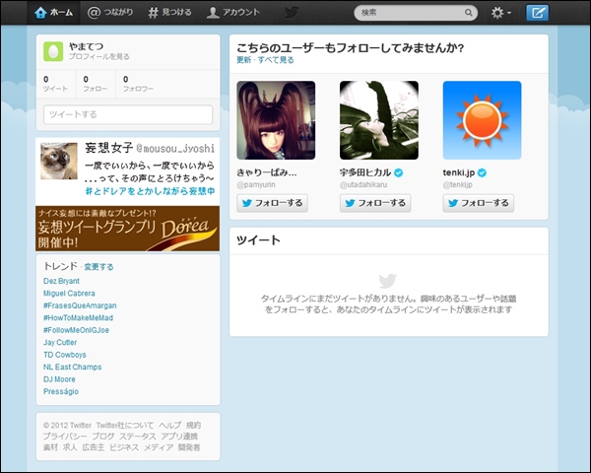Click the name tenki.jp
Screen dimensions: 591x473
click(x=459, y=172)
